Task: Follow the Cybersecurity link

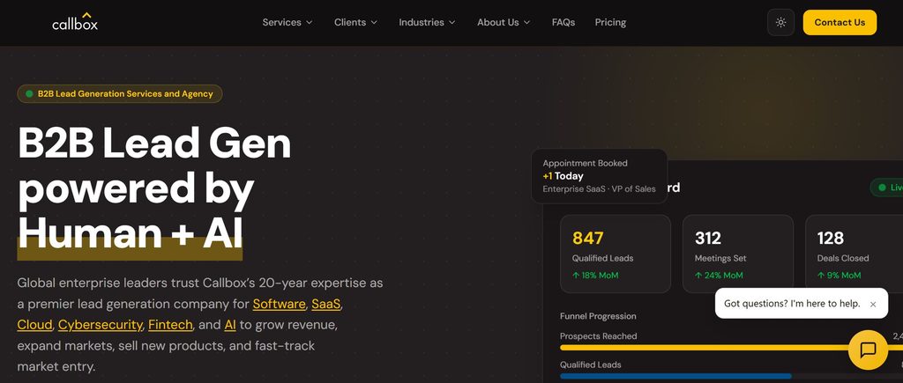Action: coord(101,325)
